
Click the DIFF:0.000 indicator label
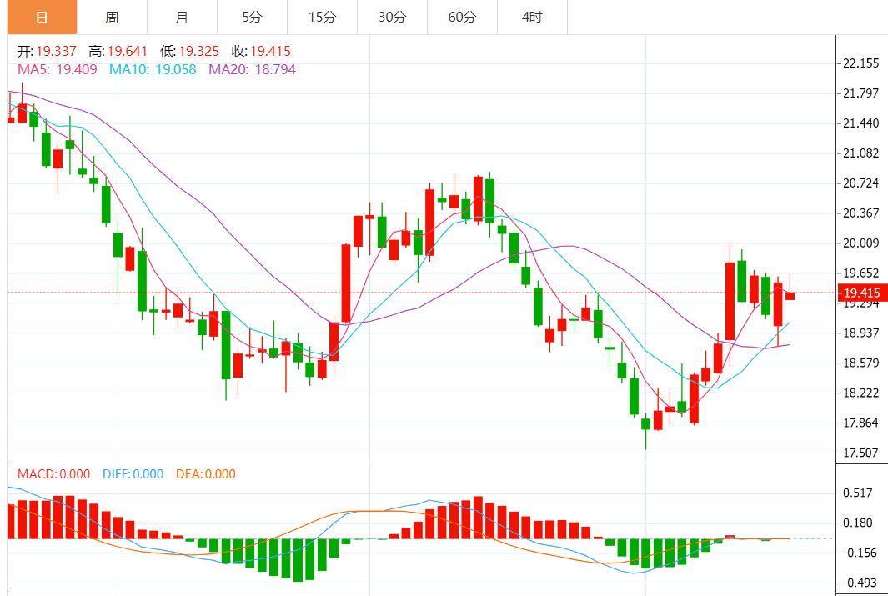[x=133, y=474]
